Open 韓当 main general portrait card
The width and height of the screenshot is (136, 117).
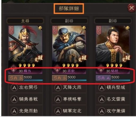coord(25,50)
